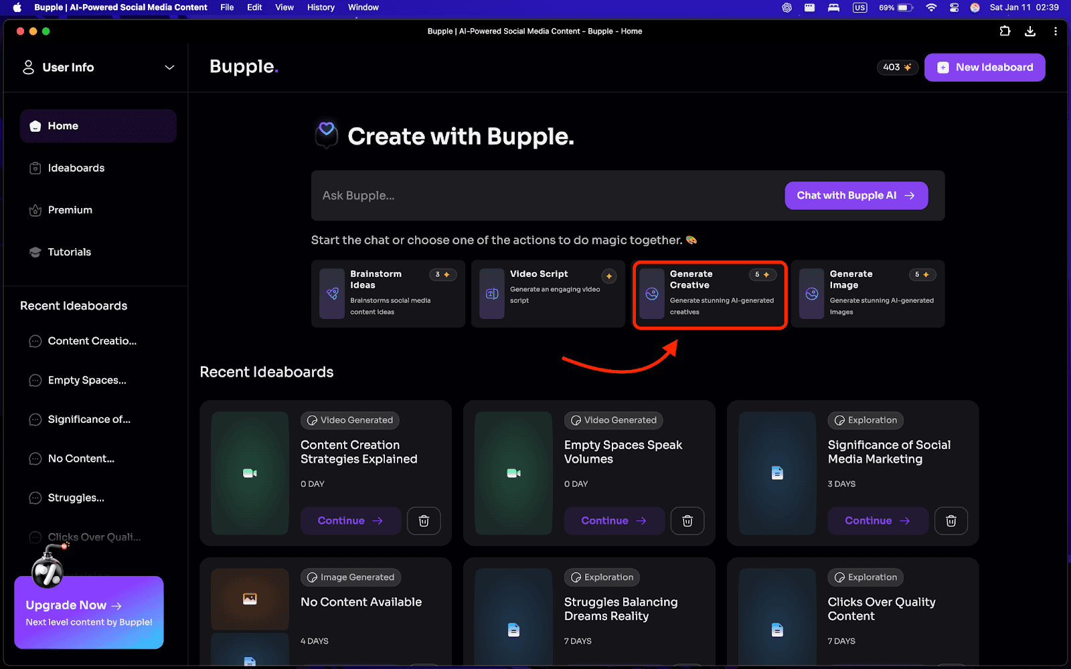Continue Significance of Social Media Marketing
Image resolution: width=1071 pixels, height=669 pixels.
[x=878, y=520]
